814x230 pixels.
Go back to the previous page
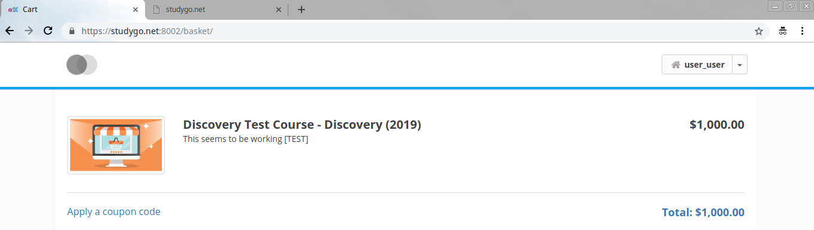10,31
